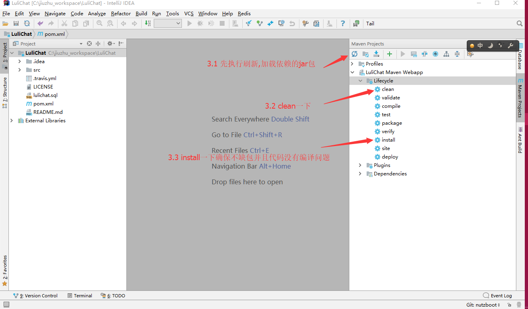Toggle the 2: Favorites tool window
The image size is (528, 309).
point(5,270)
